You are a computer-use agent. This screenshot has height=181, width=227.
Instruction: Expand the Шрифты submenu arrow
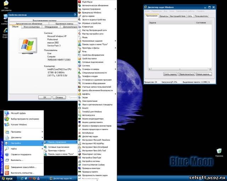tap(115, 94)
